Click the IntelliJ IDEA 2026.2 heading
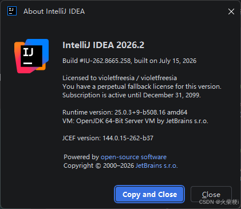This screenshot has width=241, height=209. (104, 45)
